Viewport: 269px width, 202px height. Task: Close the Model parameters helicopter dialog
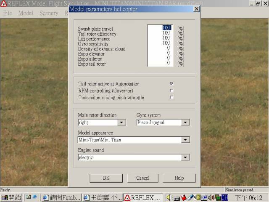(196, 9)
